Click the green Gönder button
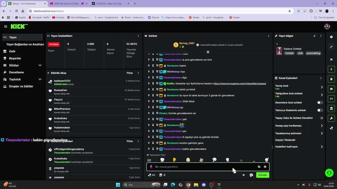This screenshot has height=189, width=337. (263, 175)
